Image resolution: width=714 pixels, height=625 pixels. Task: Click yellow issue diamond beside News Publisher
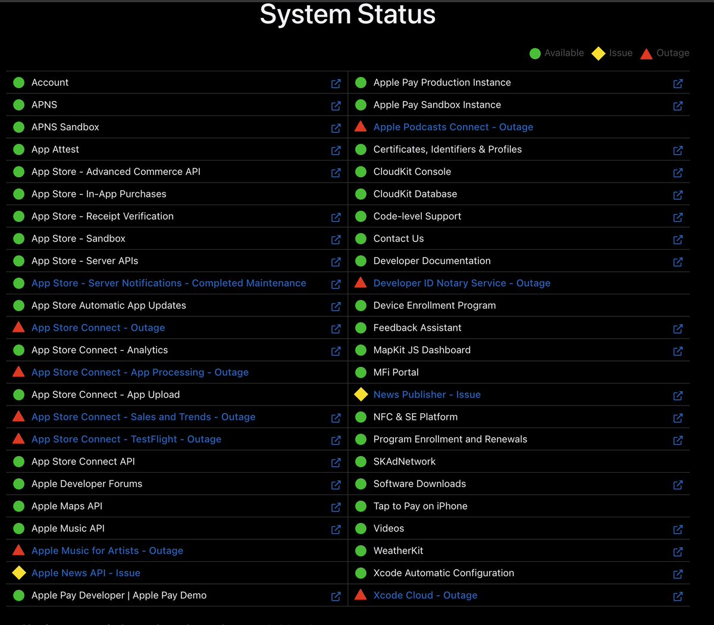[361, 394]
